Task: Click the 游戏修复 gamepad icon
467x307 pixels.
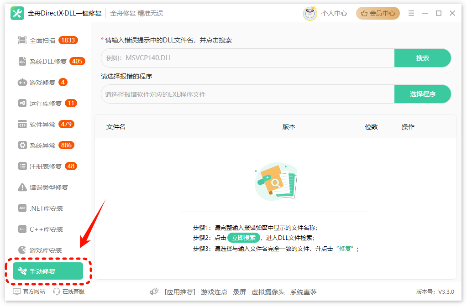Action: pyautogui.click(x=22, y=83)
